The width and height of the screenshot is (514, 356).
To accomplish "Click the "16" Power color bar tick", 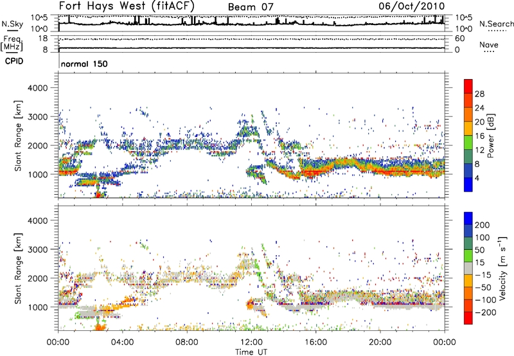I will (479, 136).
